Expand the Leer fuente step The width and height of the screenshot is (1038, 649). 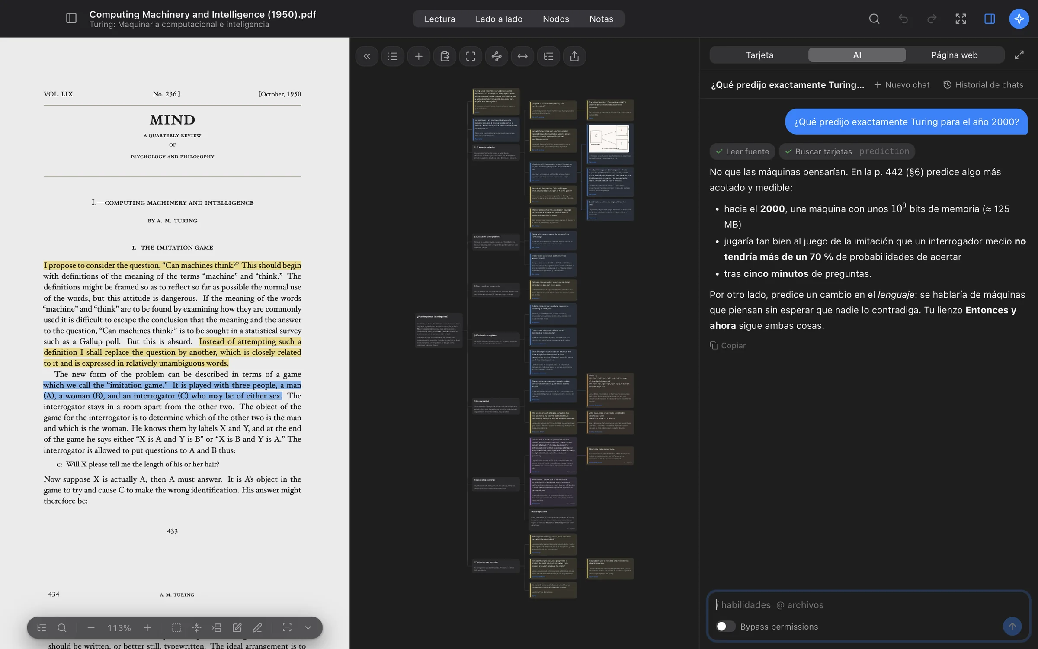pyautogui.click(x=743, y=151)
